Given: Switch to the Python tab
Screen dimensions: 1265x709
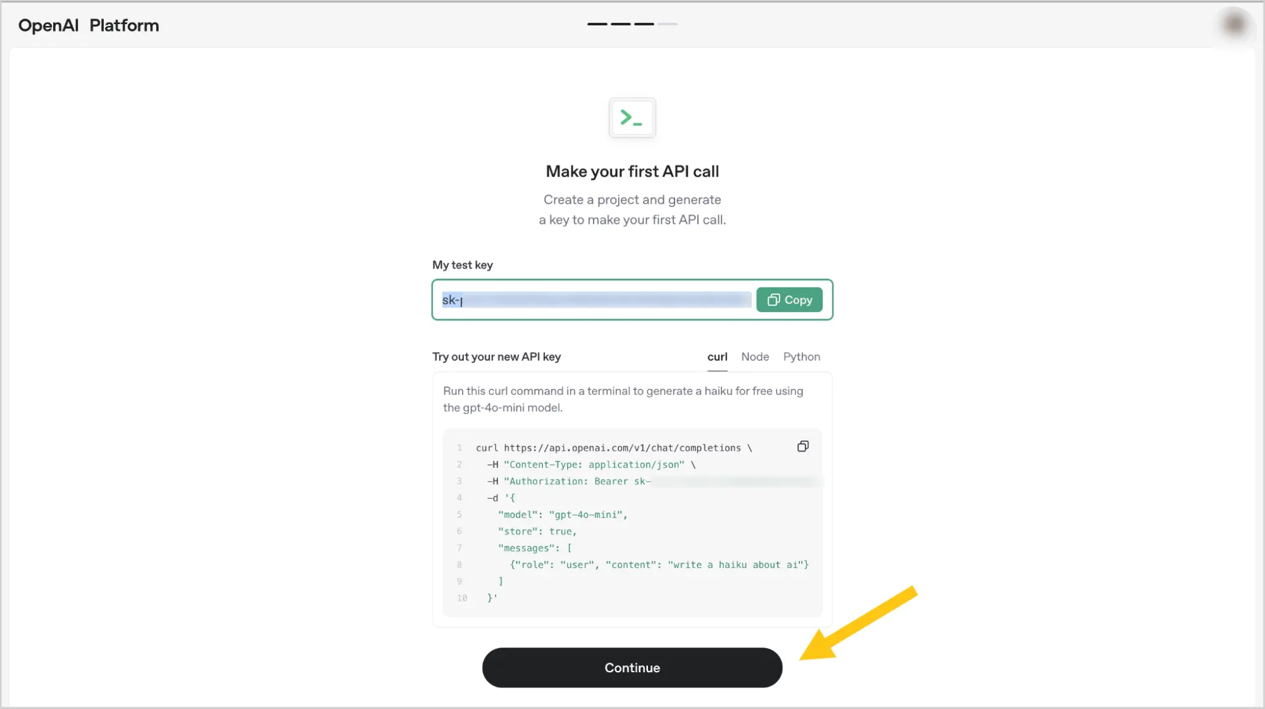Looking at the screenshot, I should [x=801, y=356].
